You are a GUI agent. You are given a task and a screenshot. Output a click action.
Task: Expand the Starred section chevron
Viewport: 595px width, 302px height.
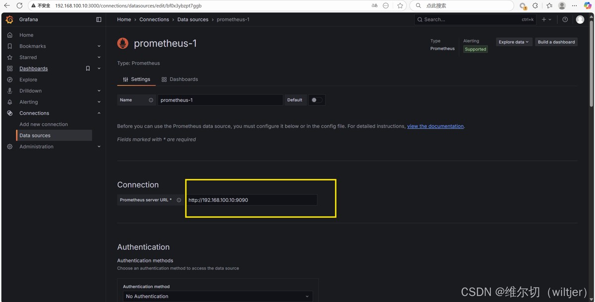coord(99,57)
